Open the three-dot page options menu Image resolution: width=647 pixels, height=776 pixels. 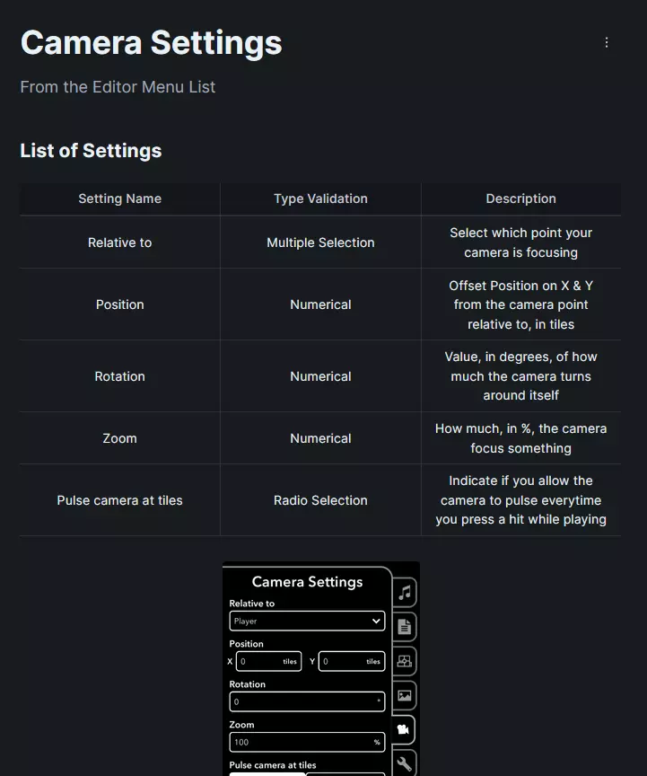pyautogui.click(x=607, y=42)
